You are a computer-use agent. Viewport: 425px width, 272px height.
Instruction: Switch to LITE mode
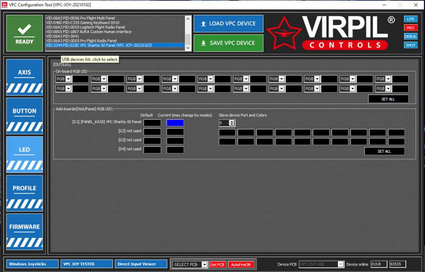pos(410,19)
